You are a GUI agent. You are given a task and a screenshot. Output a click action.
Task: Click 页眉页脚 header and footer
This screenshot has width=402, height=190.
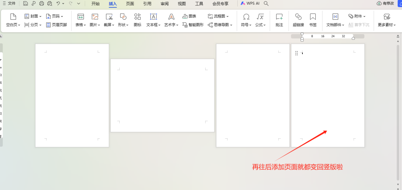[x=57, y=25]
